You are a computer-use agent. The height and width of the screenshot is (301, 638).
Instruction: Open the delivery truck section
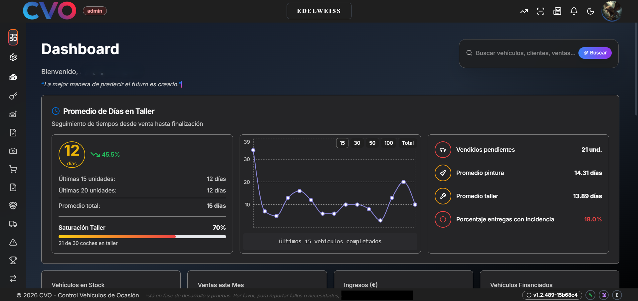point(13,224)
